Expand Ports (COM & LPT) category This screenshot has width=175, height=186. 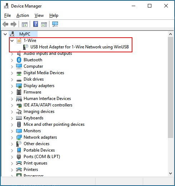12,157
